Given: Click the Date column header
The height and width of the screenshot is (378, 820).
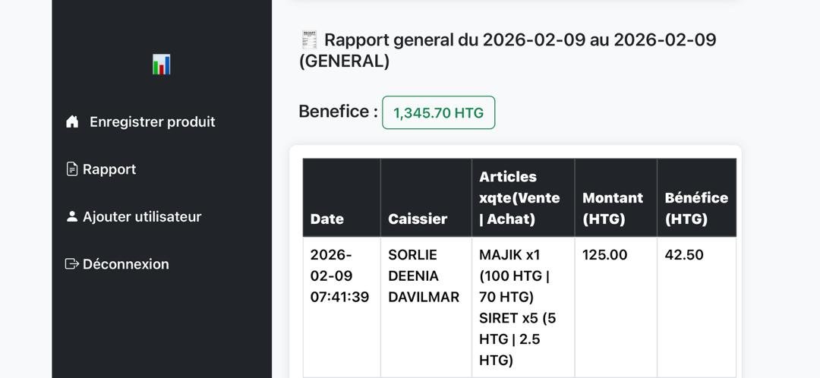Looking at the screenshot, I should pyautogui.click(x=327, y=219).
